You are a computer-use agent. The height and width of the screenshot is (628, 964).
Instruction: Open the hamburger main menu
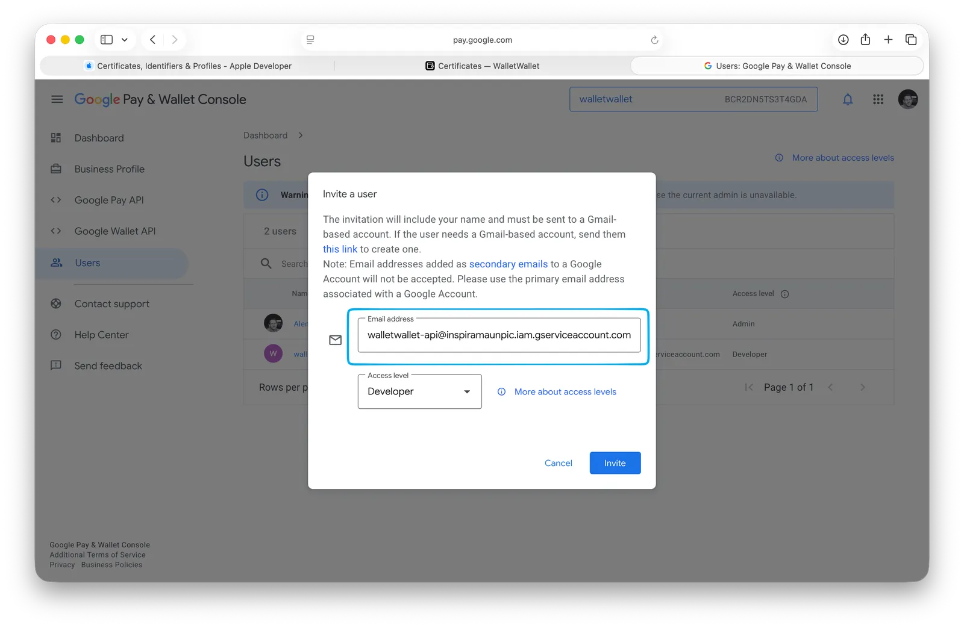(57, 99)
